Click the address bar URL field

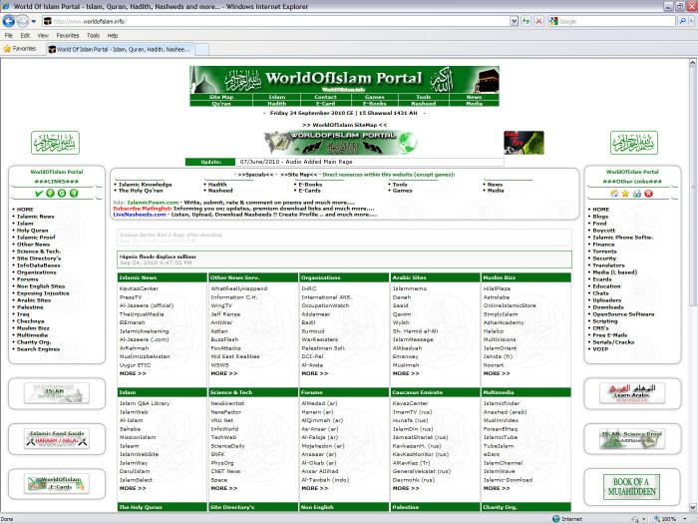pos(276,21)
